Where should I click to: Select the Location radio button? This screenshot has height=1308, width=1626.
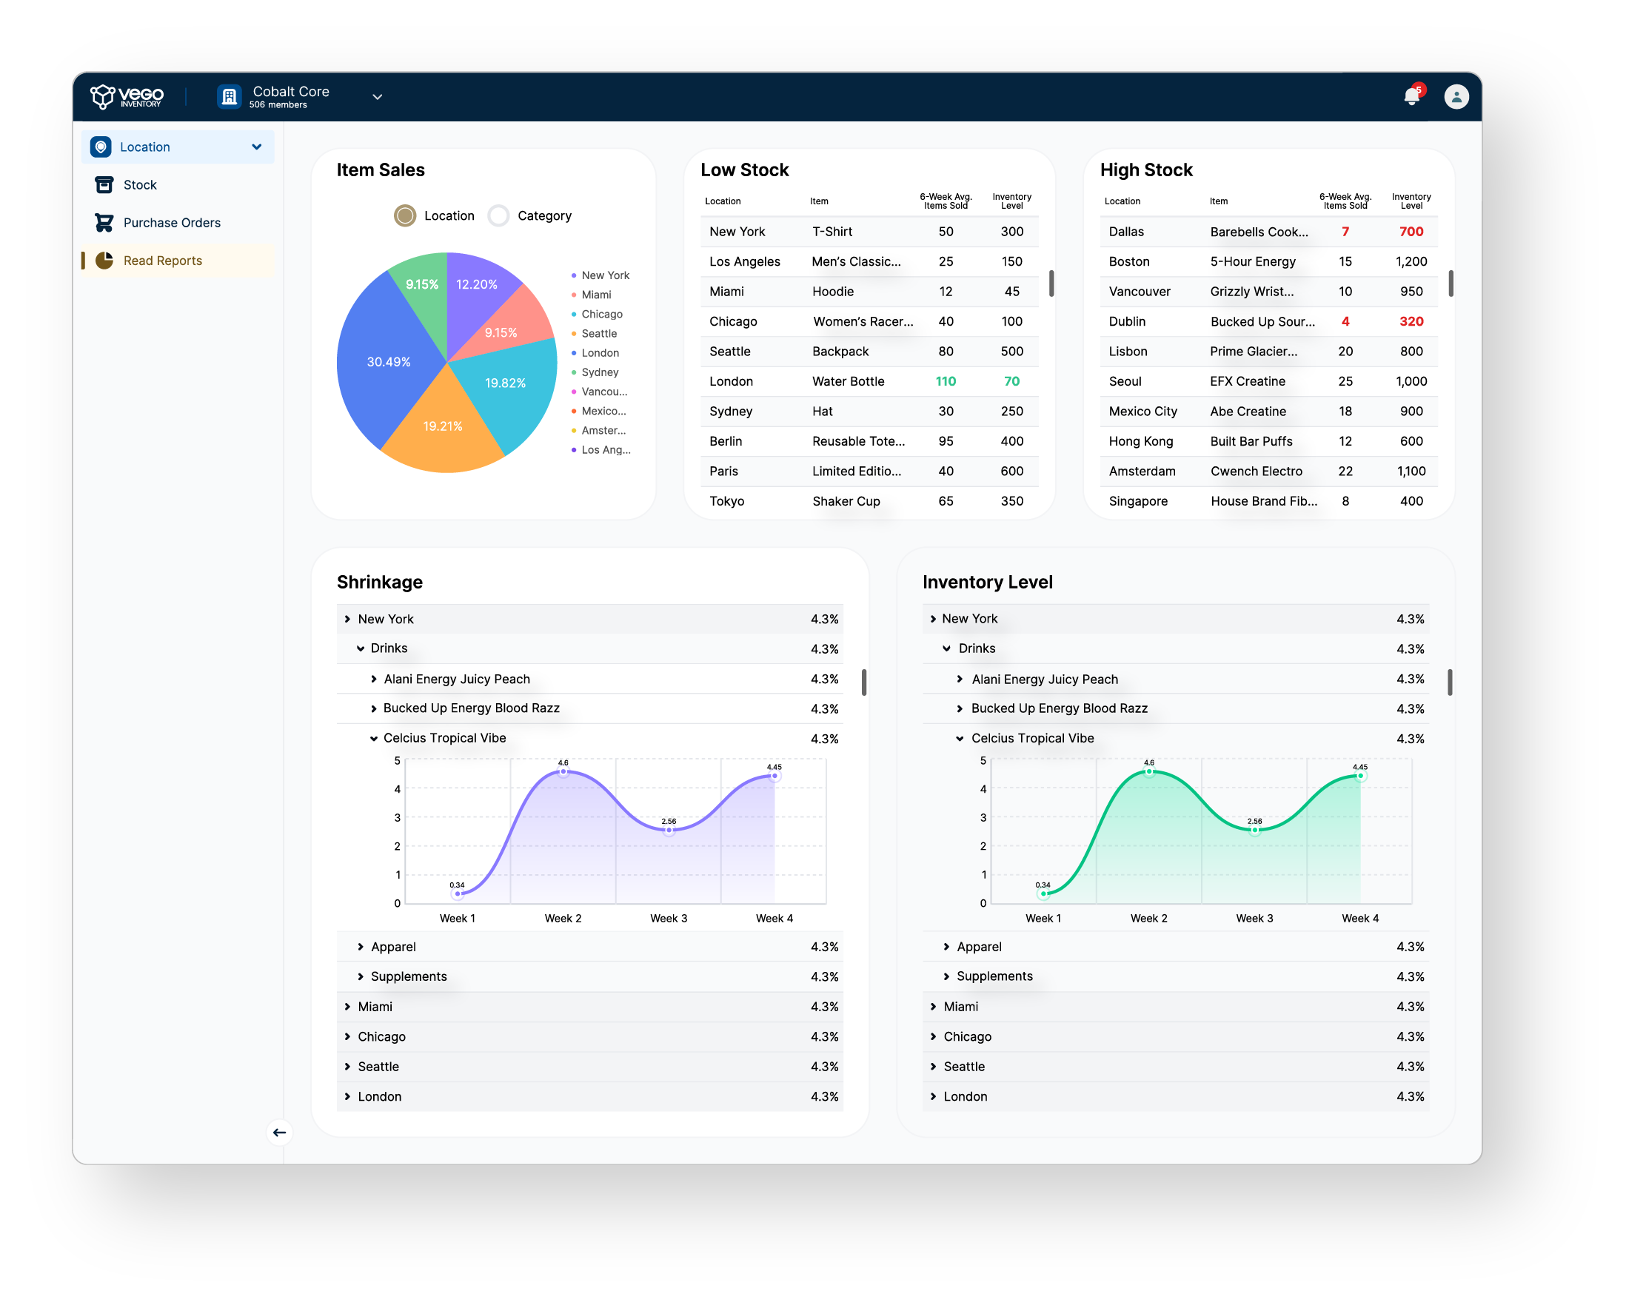pyautogui.click(x=405, y=215)
